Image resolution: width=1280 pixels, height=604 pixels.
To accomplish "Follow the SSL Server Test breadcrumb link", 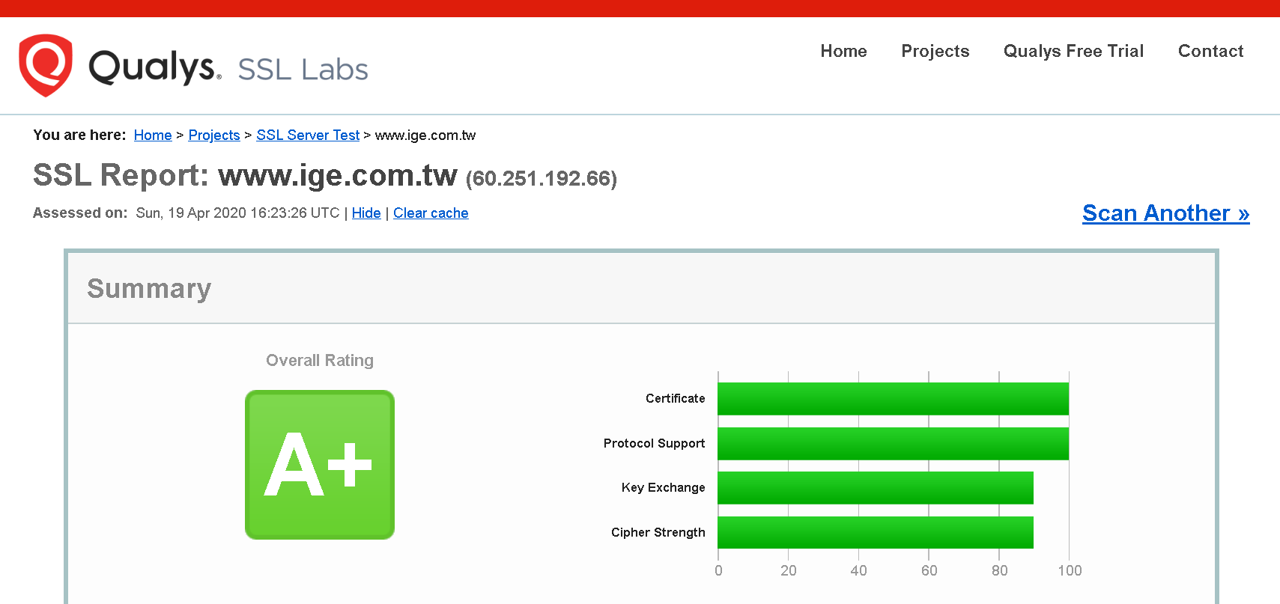I will pos(308,135).
